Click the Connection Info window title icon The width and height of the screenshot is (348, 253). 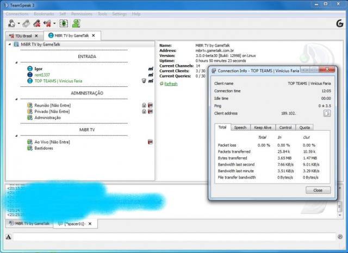214,71
